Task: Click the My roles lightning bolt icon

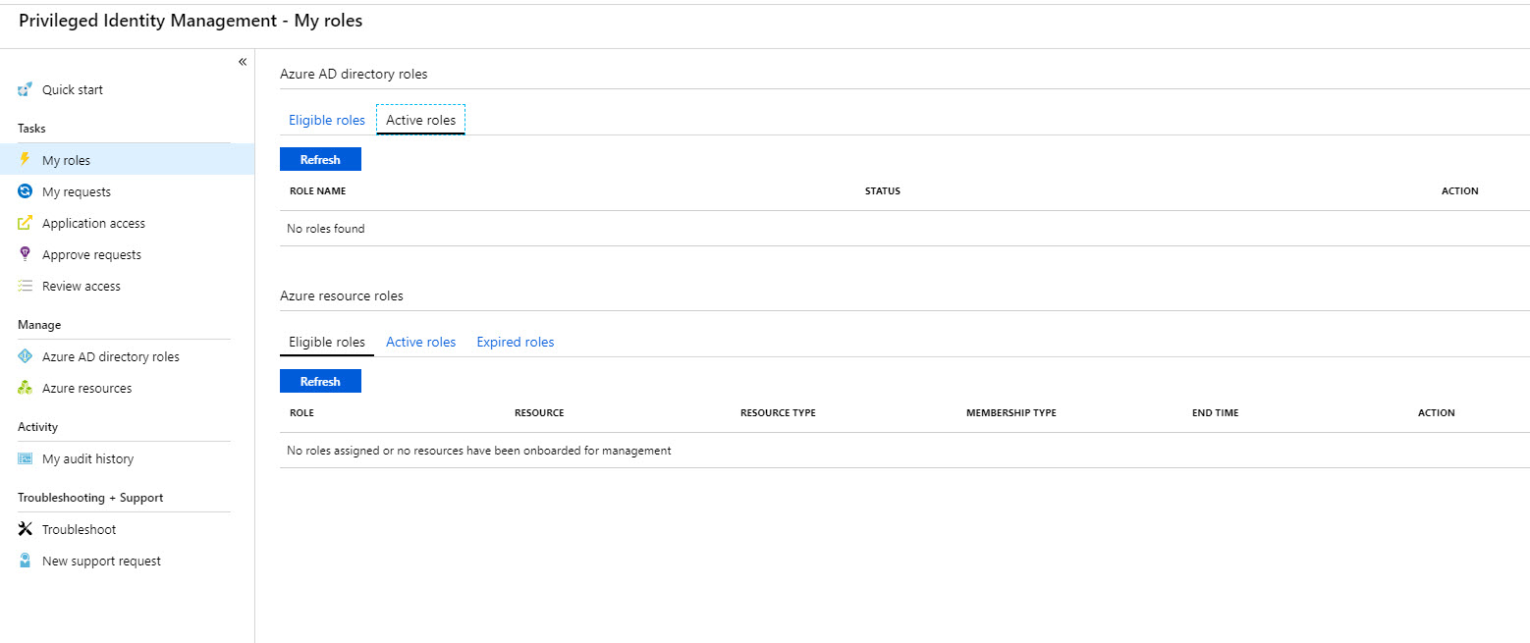Action: pyautogui.click(x=26, y=160)
